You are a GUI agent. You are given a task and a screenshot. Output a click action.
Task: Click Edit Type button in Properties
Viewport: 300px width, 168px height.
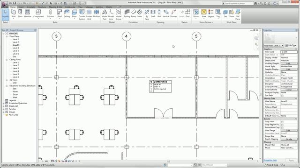[x=291, y=46]
